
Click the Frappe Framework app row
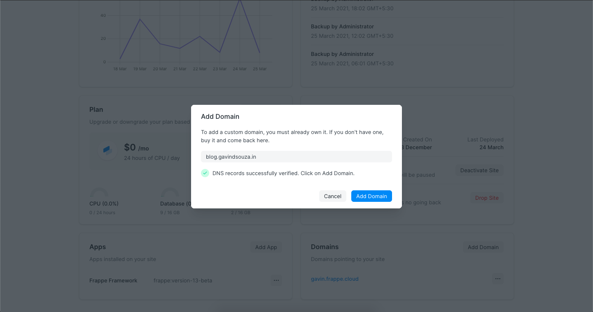pyautogui.click(x=113, y=280)
